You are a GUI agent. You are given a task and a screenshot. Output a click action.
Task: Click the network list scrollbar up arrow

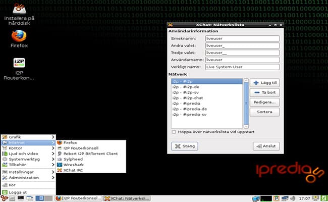click(246, 80)
